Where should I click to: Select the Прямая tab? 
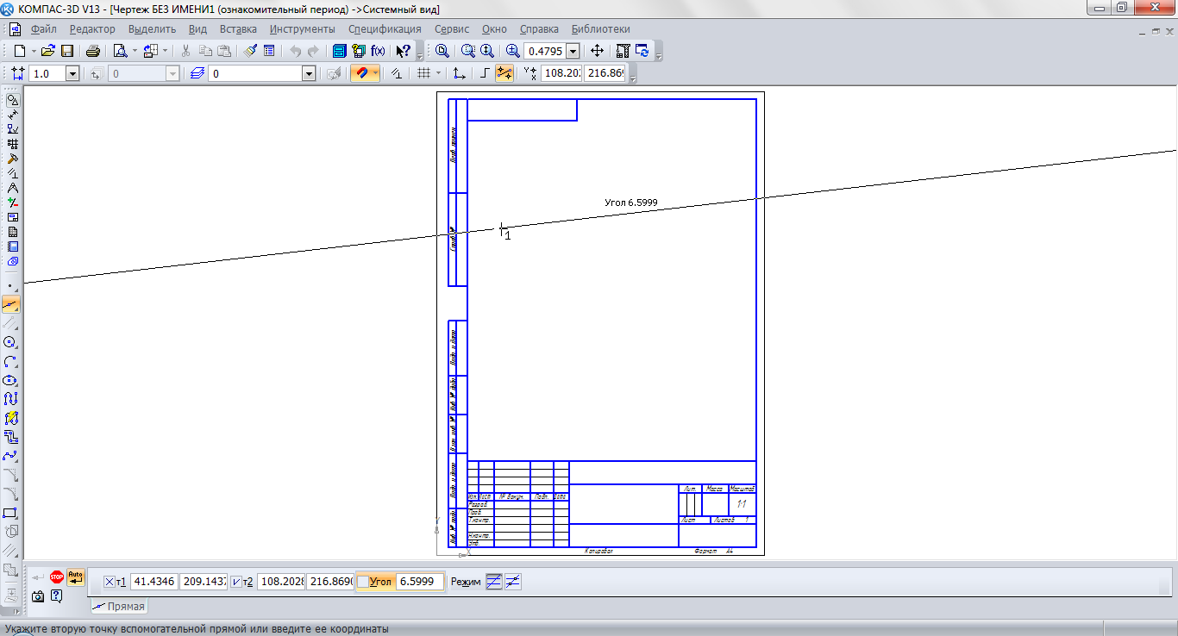tap(119, 607)
